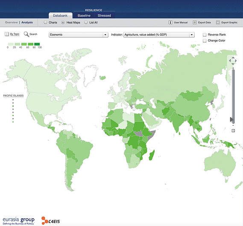Click the darkest green legend swatch

37,44
